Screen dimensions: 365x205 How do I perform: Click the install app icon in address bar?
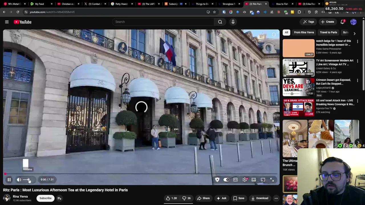tap(208, 12)
